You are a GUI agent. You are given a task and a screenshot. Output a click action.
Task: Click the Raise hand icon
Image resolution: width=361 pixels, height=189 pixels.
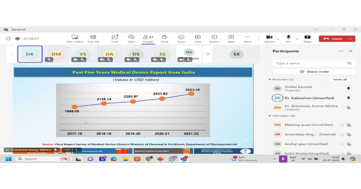164,38
